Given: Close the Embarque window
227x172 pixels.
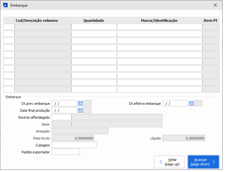Looking at the screenshot, I should [x=215, y=5].
